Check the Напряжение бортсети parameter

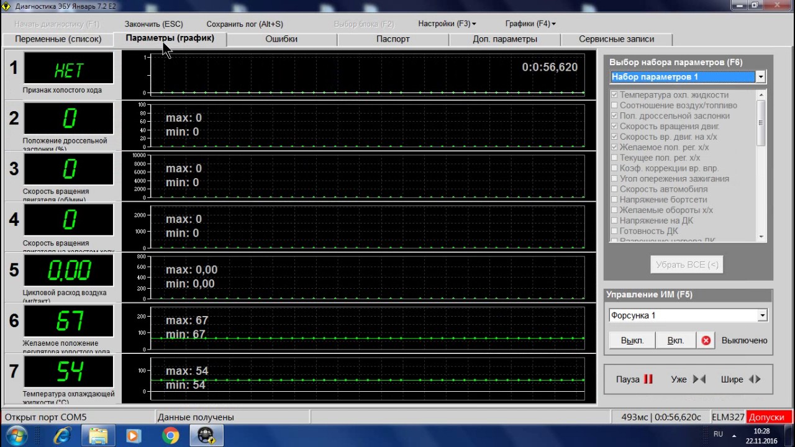tap(614, 200)
